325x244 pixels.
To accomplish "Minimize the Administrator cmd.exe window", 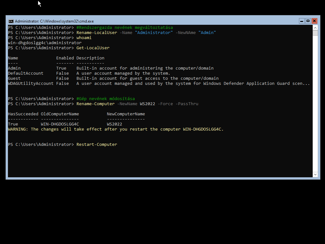I will pyautogui.click(x=302, y=21).
